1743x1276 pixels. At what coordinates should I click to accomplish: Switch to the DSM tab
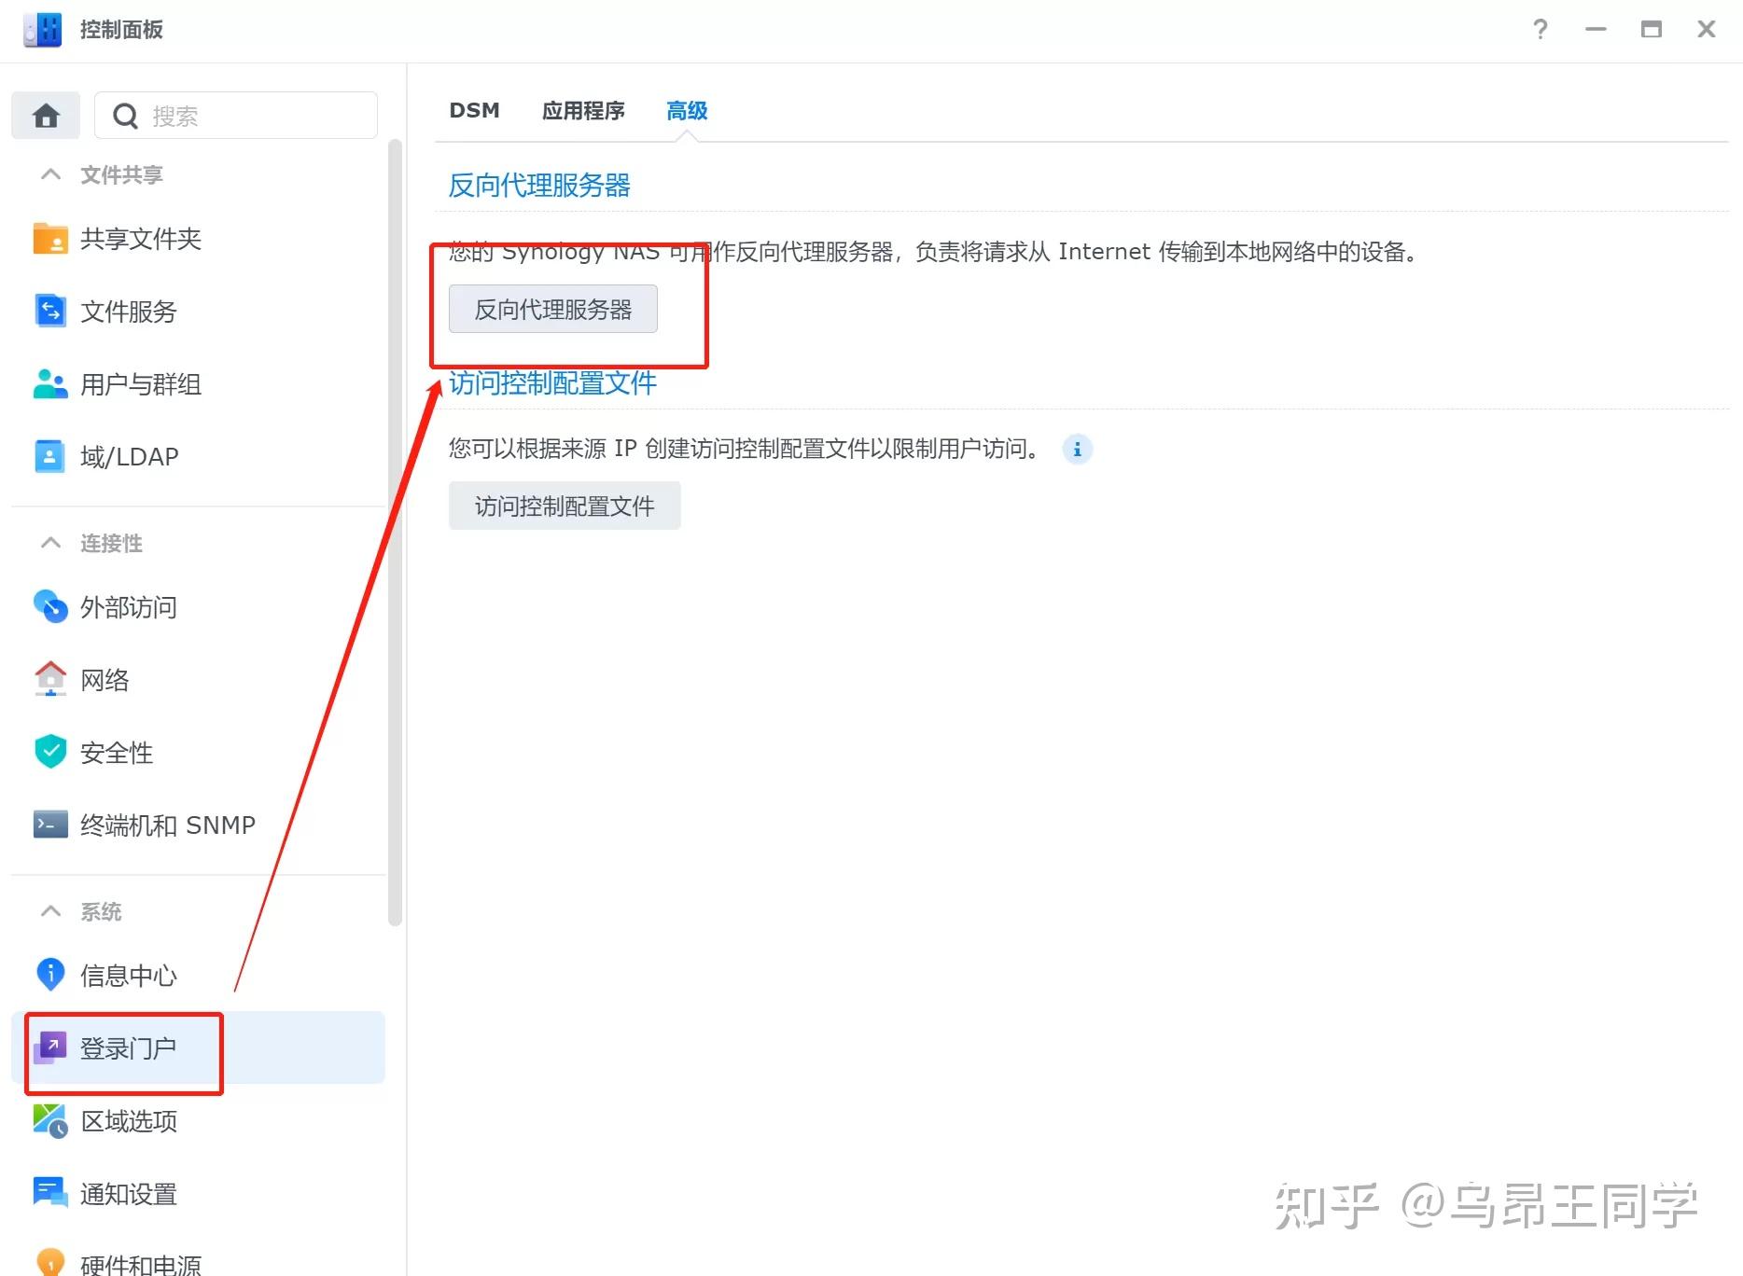click(474, 110)
